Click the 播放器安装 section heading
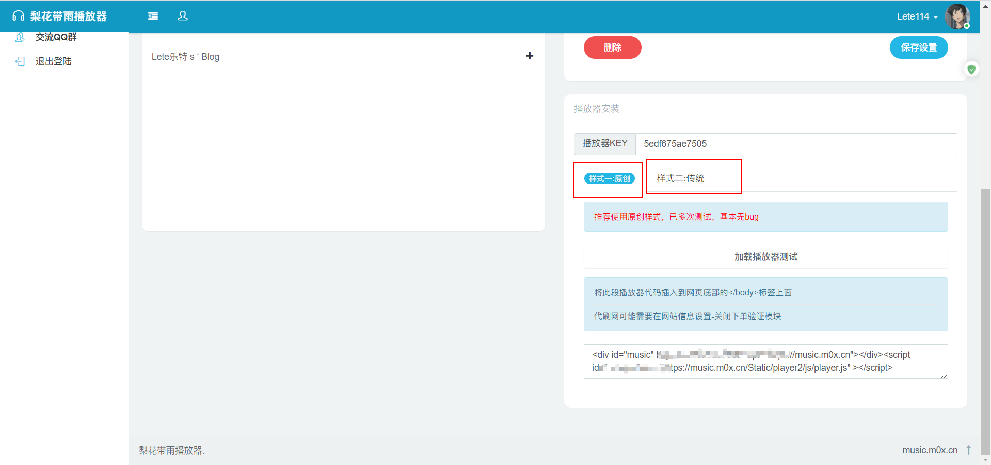 [x=597, y=109]
